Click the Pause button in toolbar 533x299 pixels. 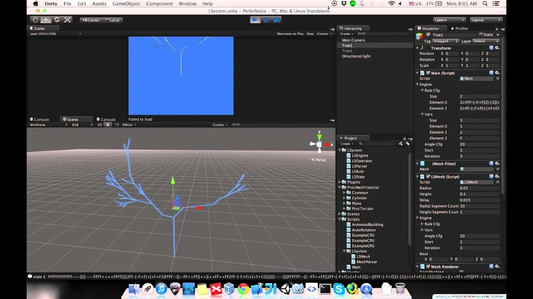pyautogui.click(x=266, y=20)
